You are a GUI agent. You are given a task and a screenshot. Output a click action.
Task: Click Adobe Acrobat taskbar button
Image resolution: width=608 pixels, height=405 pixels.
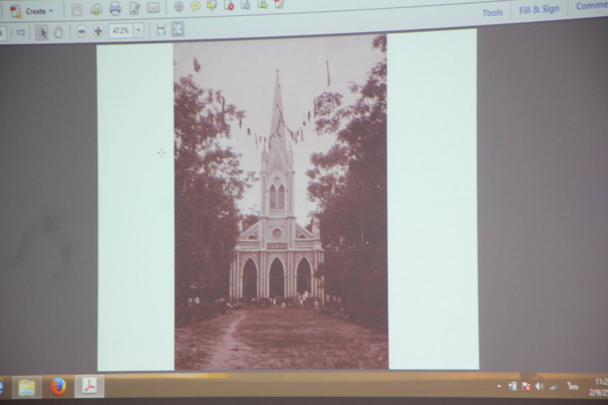pos(90,386)
